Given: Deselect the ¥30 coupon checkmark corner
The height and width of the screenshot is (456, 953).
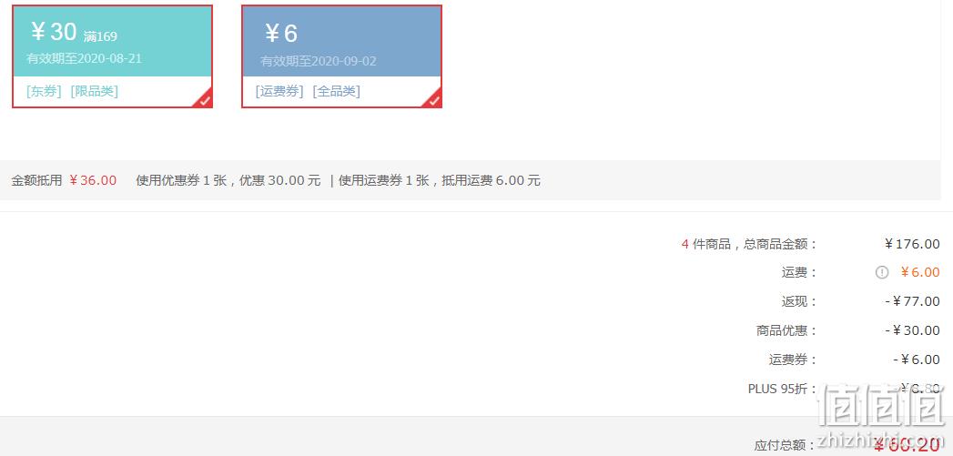Looking at the screenshot, I should point(204,100).
